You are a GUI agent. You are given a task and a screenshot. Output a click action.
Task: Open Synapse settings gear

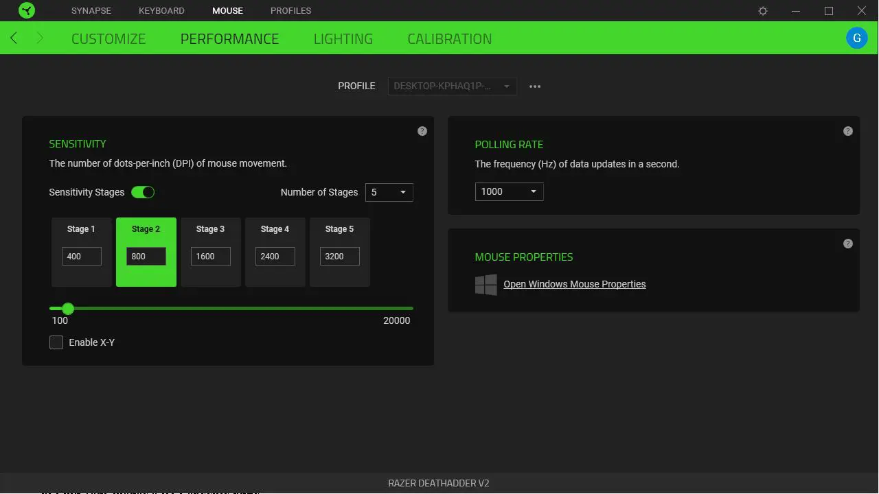click(762, 10)
